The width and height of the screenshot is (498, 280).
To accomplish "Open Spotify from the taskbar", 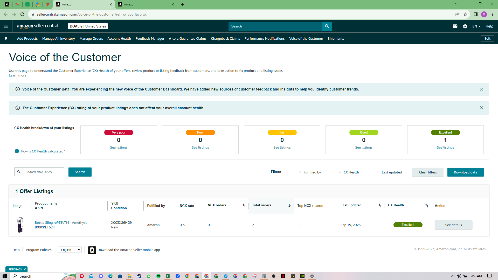I will tap(158, 276).
